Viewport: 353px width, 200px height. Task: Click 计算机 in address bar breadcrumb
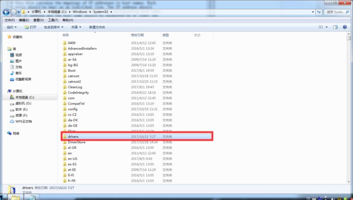pos(36,12)
